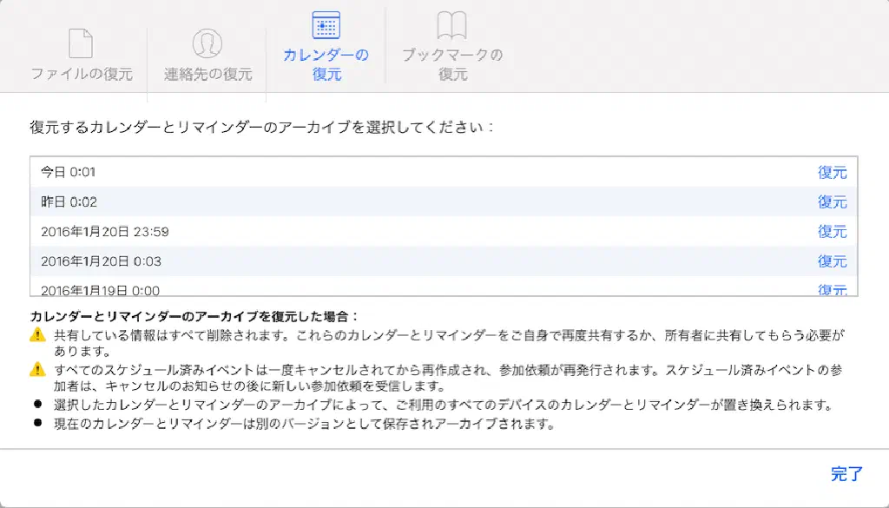The width and height of the screenshot is (889, 508).
Task: Click the contacts person icon
Action: (x=207, y=43)
